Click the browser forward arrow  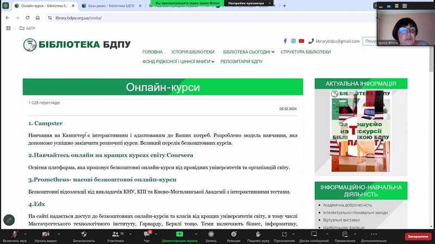click(17, 18)
